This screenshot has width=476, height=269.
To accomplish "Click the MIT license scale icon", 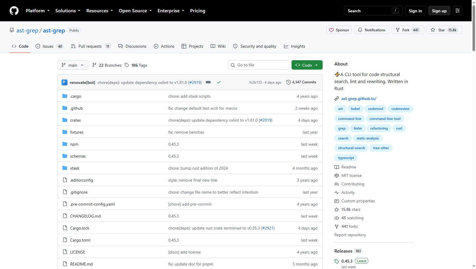I will tap(337, 176).
